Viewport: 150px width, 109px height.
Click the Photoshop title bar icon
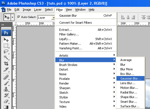click(4, 3)
